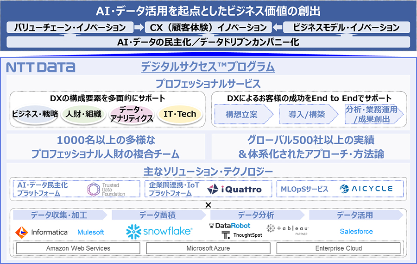Click the バリューチェーン・イノベーション box
Screen dimensions: 417x264
[70, 27]
